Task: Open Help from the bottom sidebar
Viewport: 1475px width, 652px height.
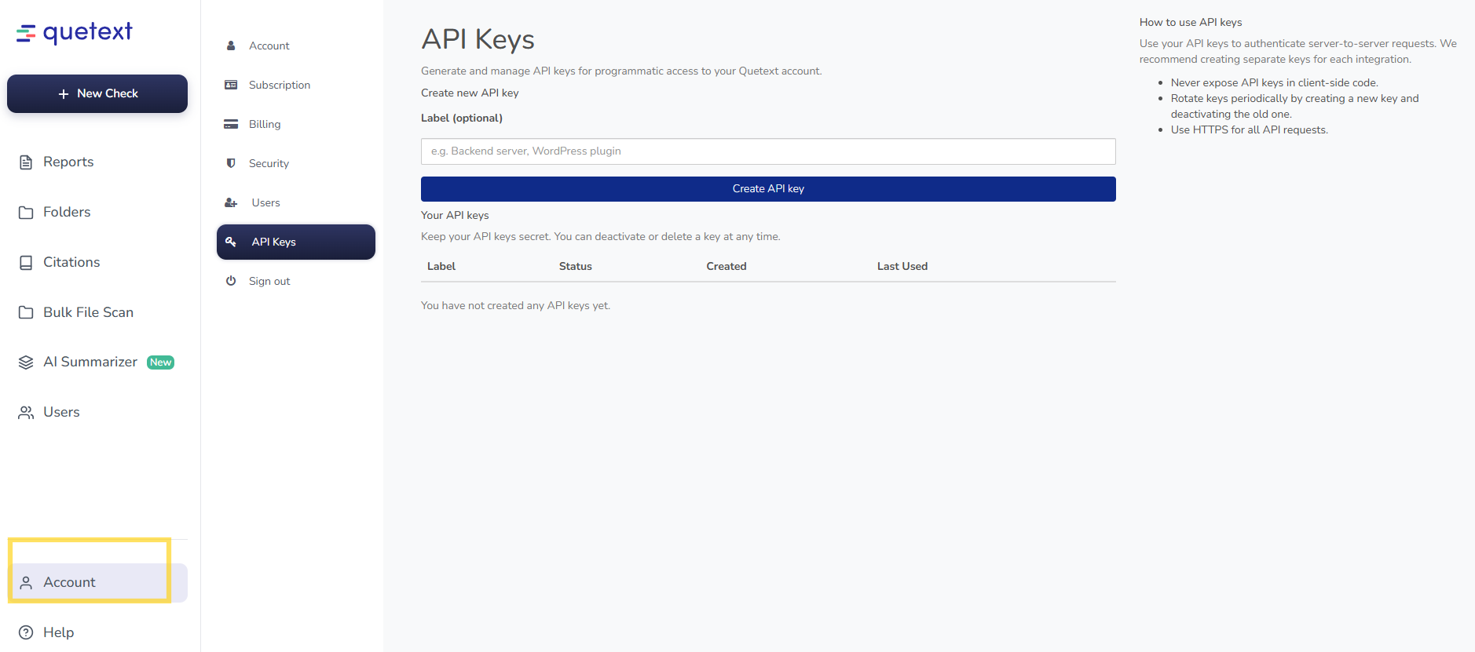Action: (58, 632)
